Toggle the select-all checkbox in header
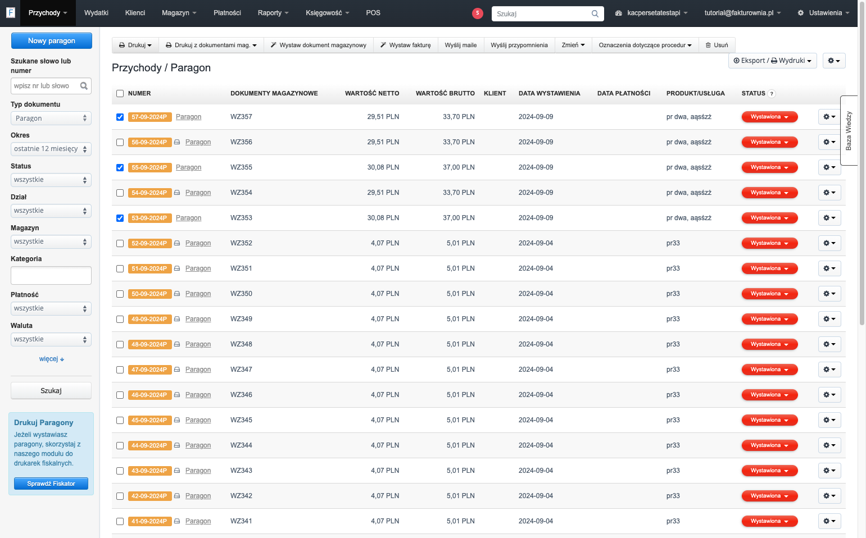 click(x=120, y=94)
